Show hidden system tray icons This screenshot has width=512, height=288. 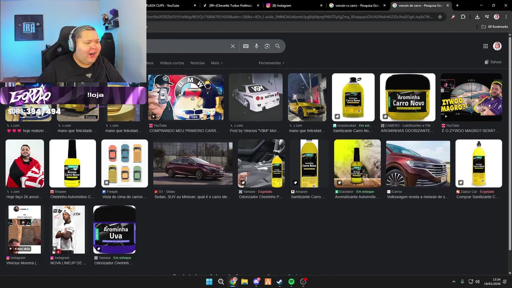[454, 282]
